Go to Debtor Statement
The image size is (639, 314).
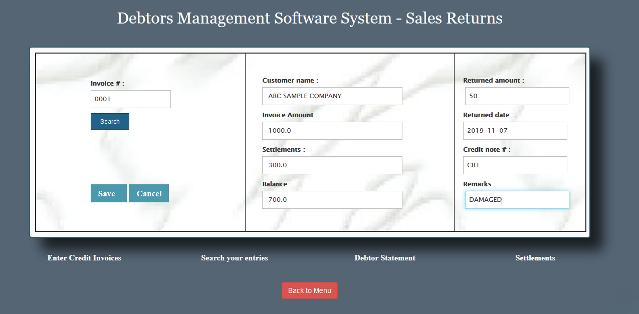point(385,258)
